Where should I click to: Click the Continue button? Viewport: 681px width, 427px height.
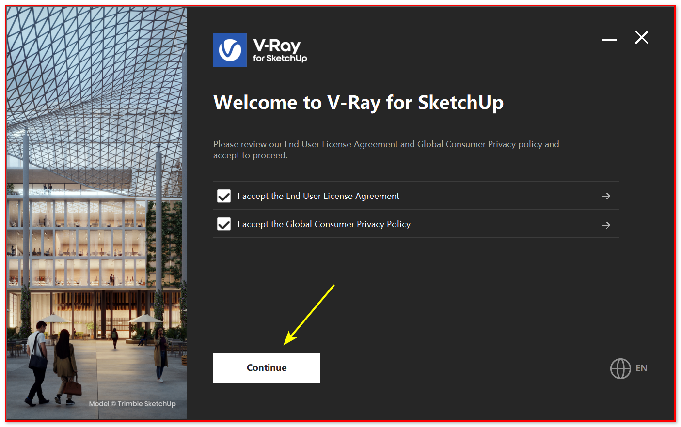click(x=267, y=368)
